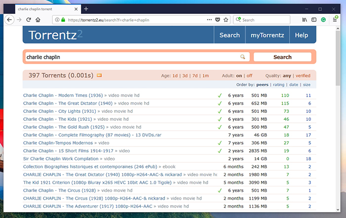Viewport: 346px width, 218px height.
Task: Open Charlie Chaplin - The Gold Rush (1925) link
Action: [64, 127]
